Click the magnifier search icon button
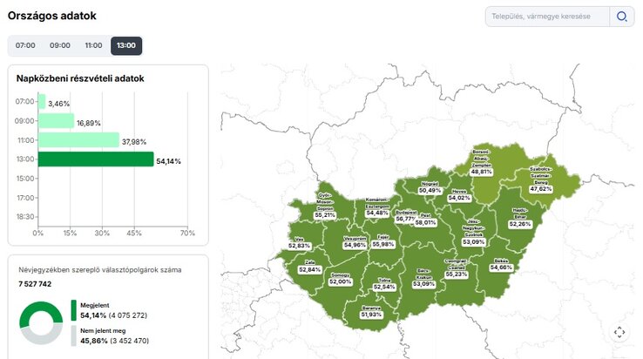This screenshot has width=643, height=359. [x=621, y=17]
